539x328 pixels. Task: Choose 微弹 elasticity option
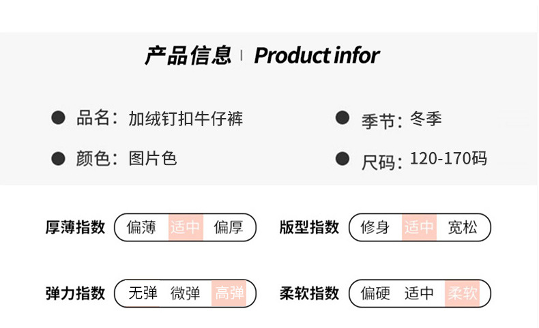[185, 293]
